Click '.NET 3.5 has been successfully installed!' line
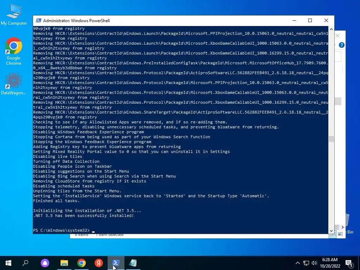The image size is (360, 270). coord(83,216)
